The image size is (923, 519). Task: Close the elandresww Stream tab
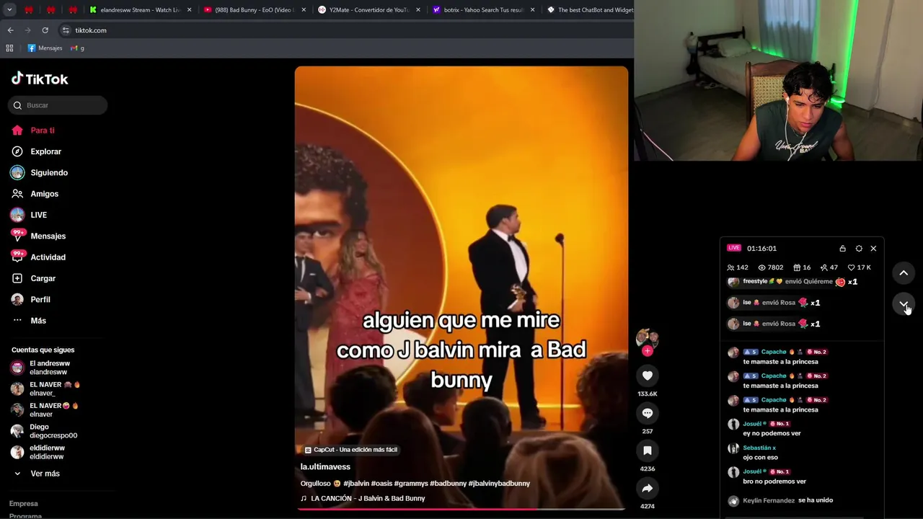190,10
